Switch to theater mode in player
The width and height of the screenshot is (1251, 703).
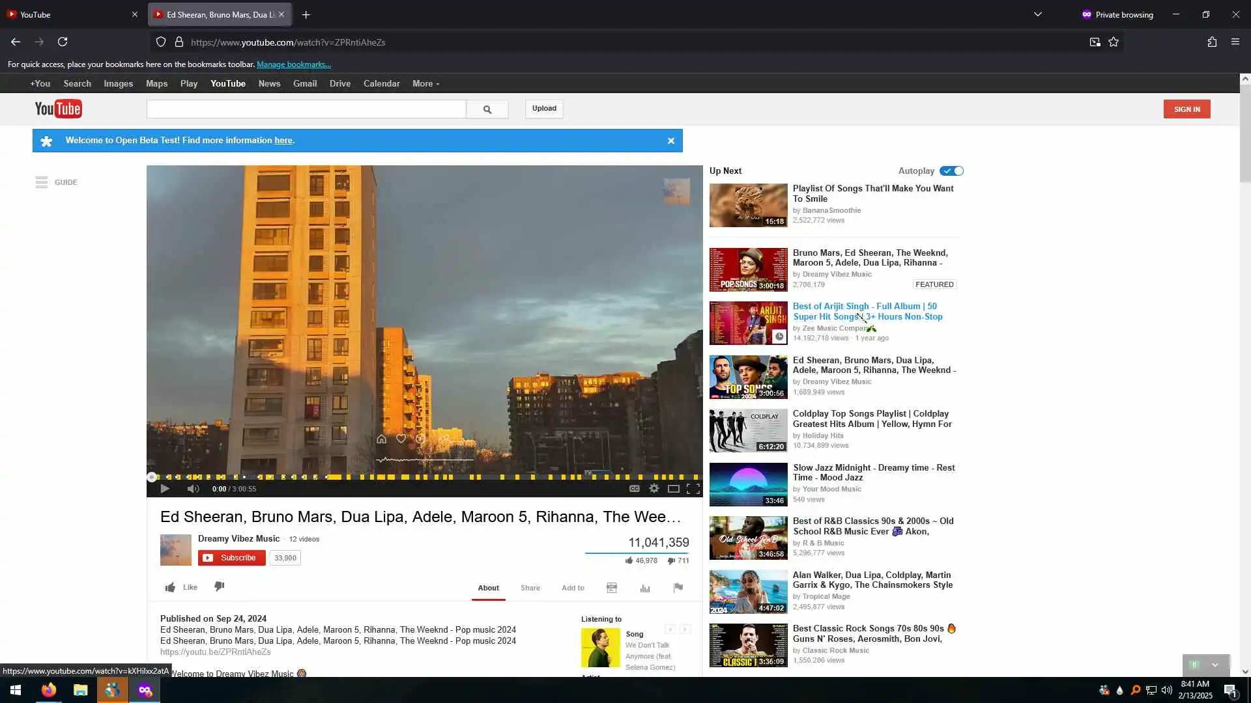click(674, 488)
